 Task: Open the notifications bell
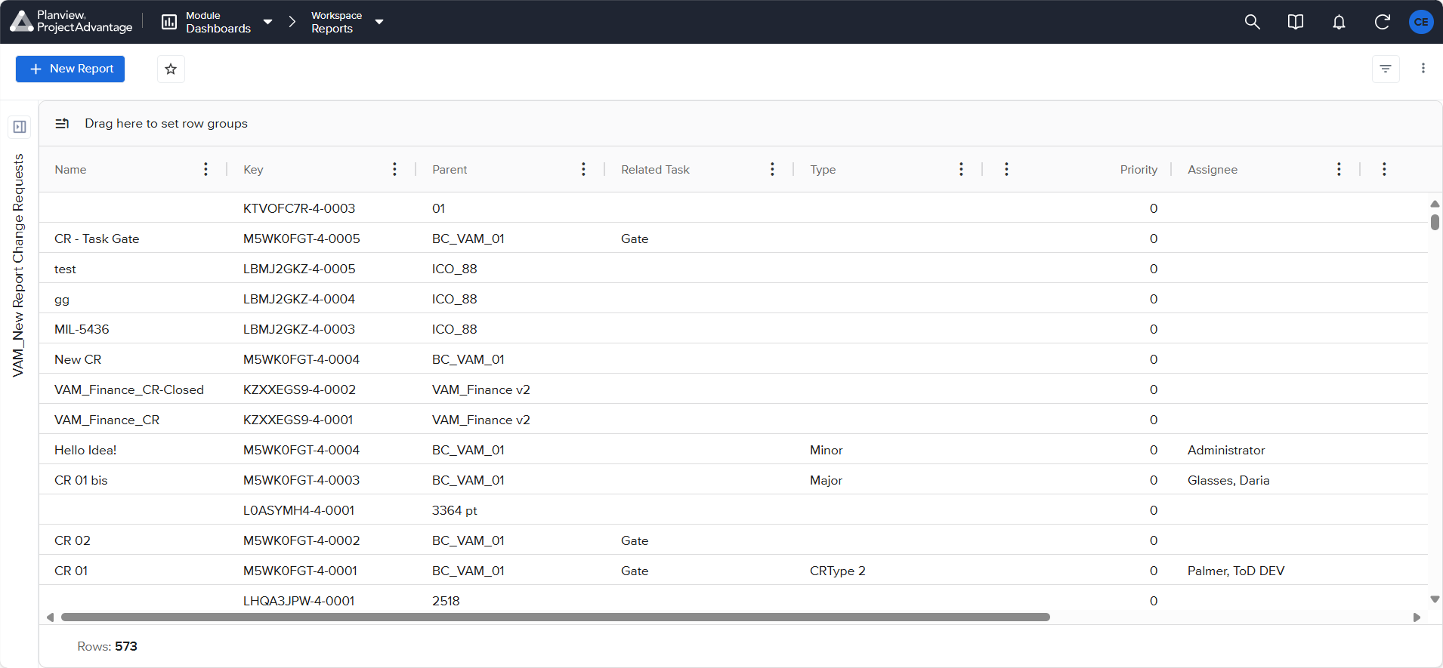[1338, 22]
